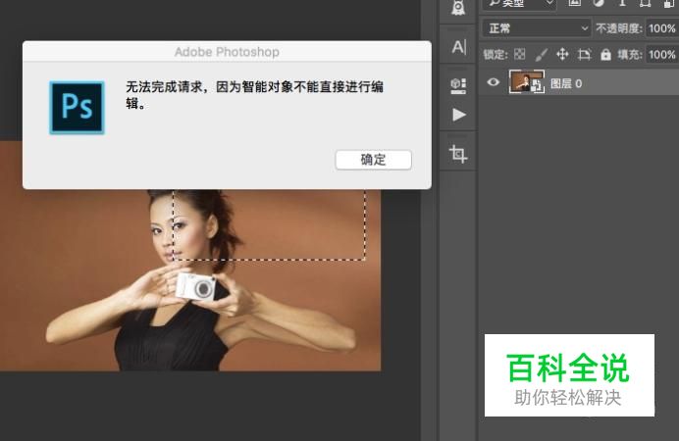Click the 填充 100% value field
This screenshot has height=441, width=679.
[662, 55]
